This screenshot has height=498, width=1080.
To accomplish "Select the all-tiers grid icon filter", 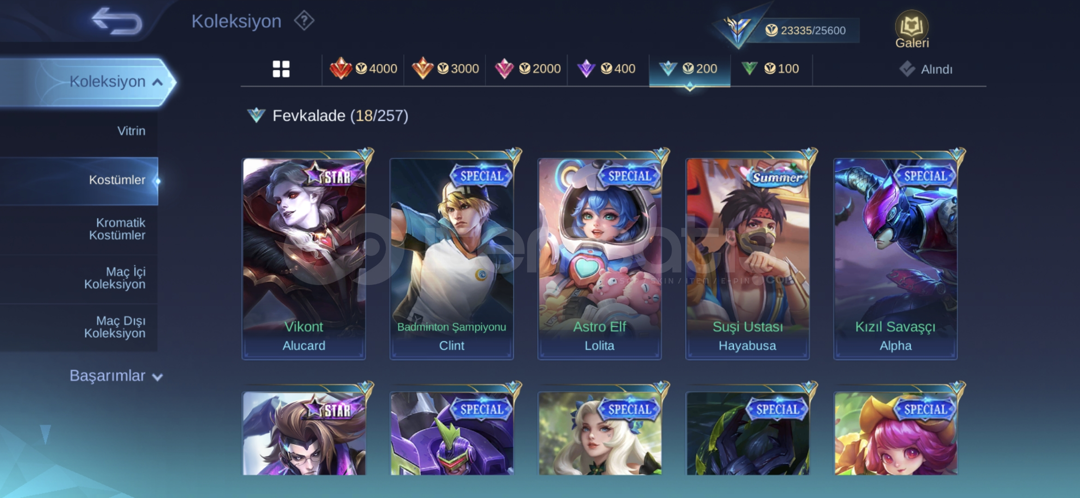I will [281, 69].
